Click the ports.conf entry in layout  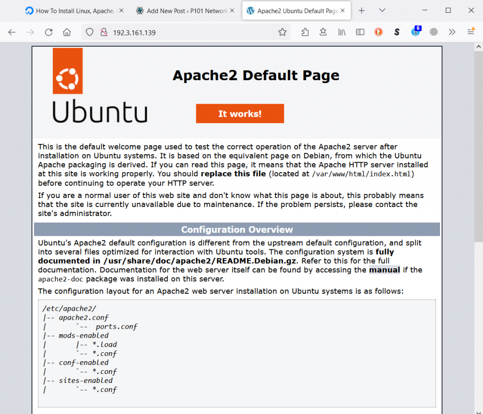pyautogui.click(x=116, y=326)
